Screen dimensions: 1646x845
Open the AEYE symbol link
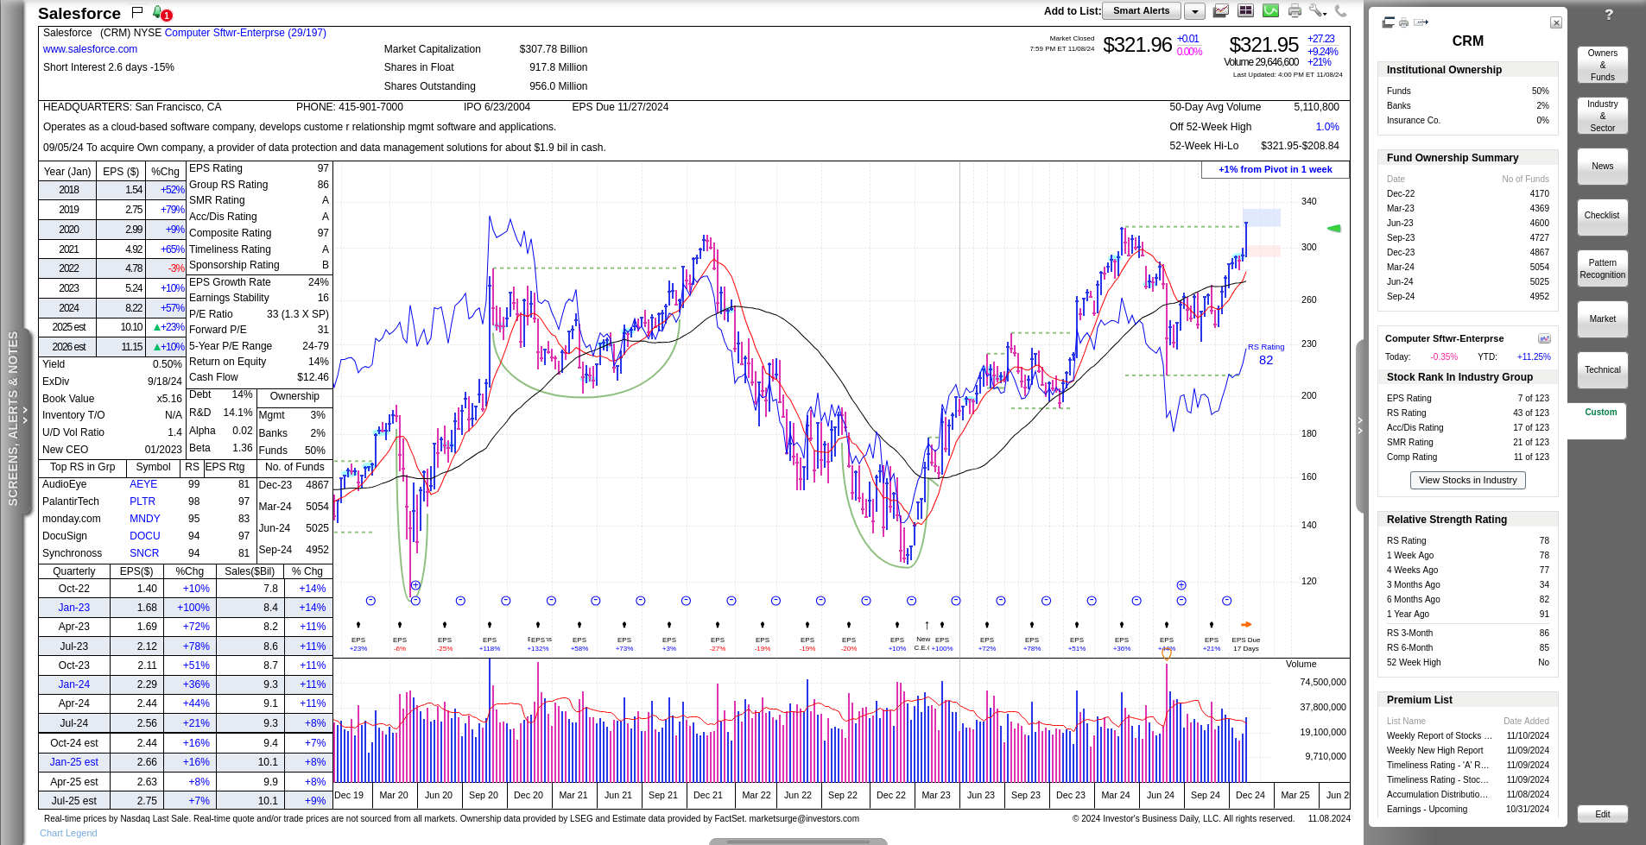143,484
